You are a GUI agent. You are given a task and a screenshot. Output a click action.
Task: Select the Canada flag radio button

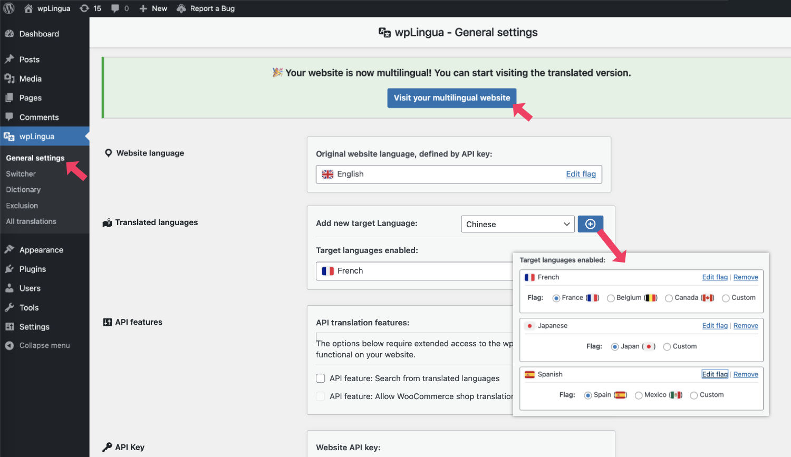[x=669, y=298]
